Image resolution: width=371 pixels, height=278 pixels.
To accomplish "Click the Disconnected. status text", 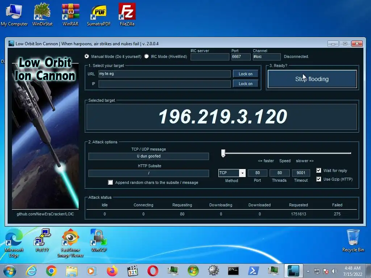I will point(296,57).
